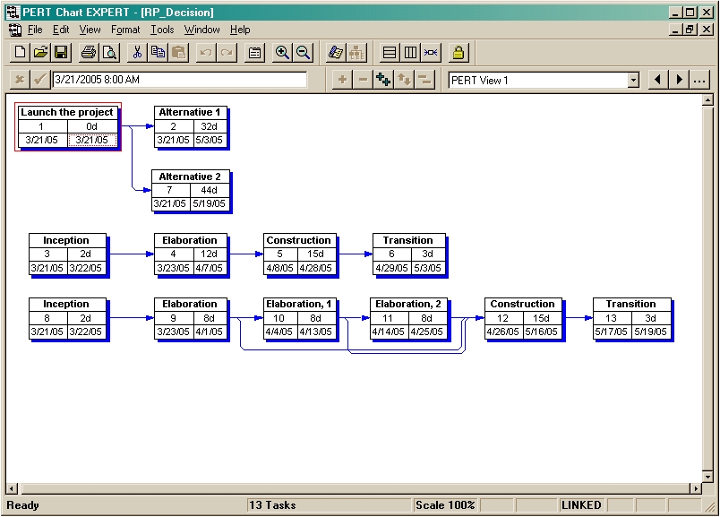Open the Format menu
The image size is (720, 517).
(125, 30)
